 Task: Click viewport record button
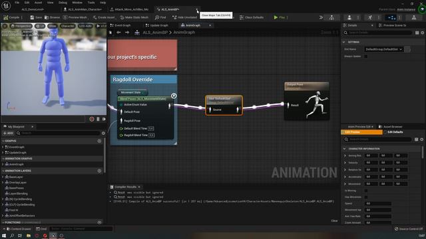pos(92,119)
